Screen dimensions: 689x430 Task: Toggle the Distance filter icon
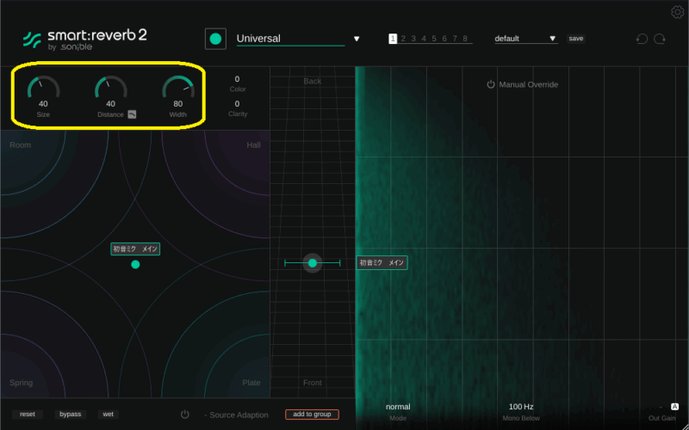tap(132, 114)
